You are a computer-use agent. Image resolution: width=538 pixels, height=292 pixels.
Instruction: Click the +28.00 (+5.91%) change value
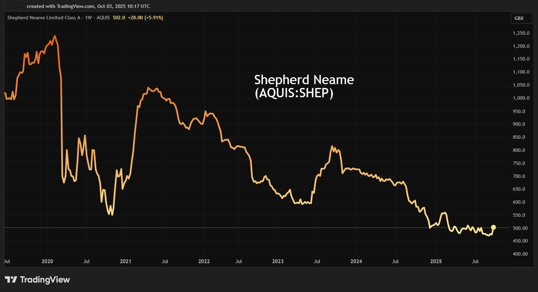145,18
